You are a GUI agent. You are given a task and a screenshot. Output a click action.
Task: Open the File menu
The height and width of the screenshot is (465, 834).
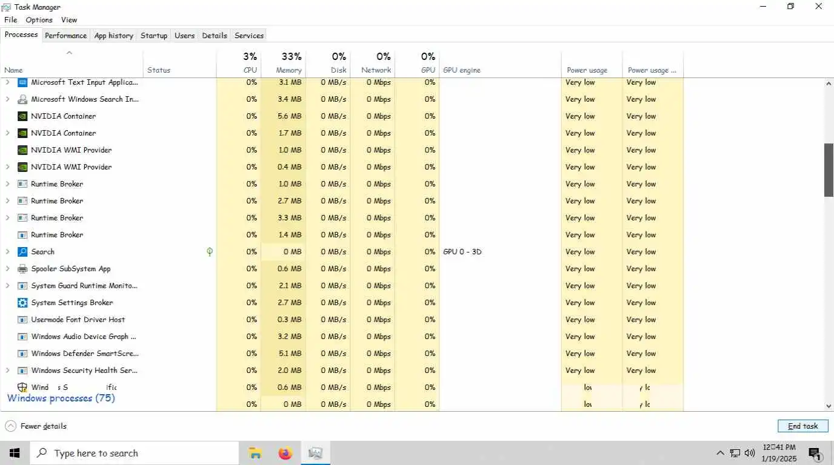[x=10, y=20]
